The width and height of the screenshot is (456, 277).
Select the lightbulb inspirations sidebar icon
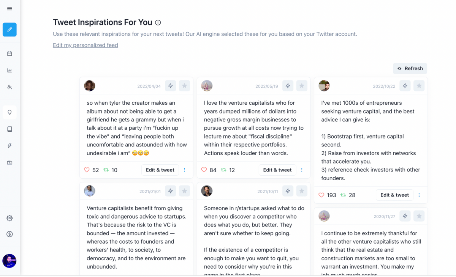9,112
